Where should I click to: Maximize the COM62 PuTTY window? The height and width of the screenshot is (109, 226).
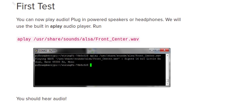[157, 50]
